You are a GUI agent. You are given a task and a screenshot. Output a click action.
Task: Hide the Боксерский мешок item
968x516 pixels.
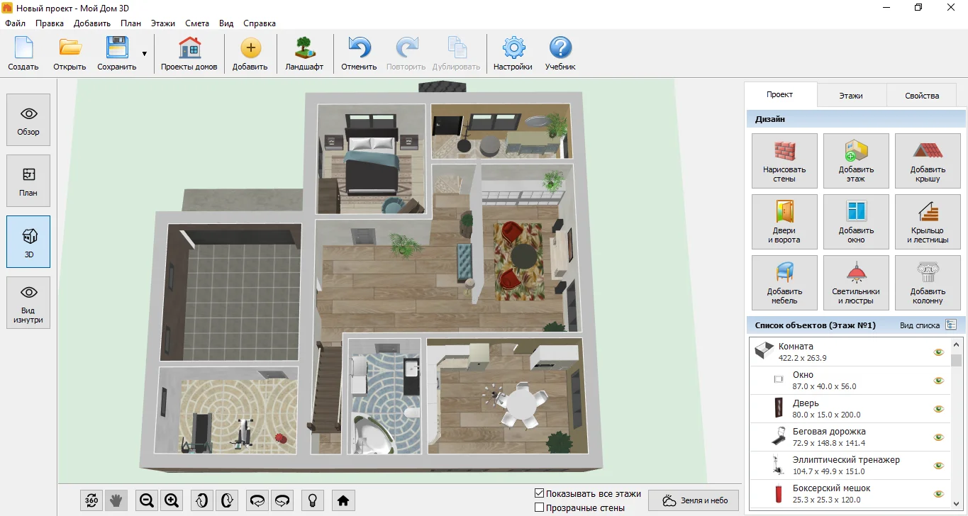coord(939,494)
